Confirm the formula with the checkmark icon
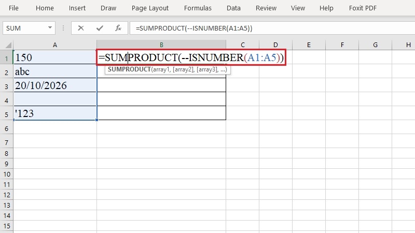415x233 pixels. [100, 28]
